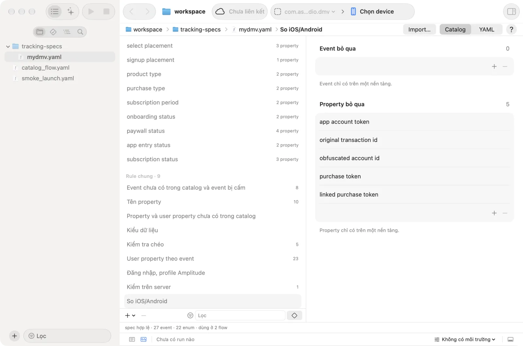Open the com.as...dio.dmv app dropdown
The width and height of the screenshot is (523, 346).
click(x=305, y=12)
